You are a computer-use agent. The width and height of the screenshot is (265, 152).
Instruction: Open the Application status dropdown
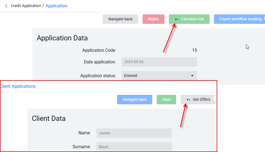159,76
